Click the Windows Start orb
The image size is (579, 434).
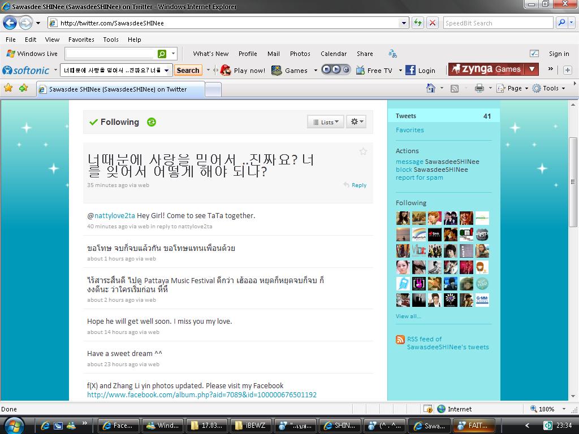[x=14, y=425]
